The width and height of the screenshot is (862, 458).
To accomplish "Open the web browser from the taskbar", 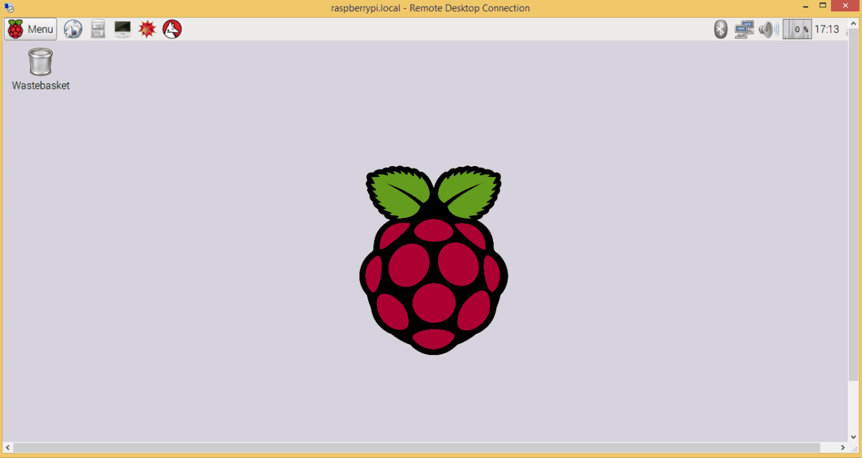I will 73,29.
